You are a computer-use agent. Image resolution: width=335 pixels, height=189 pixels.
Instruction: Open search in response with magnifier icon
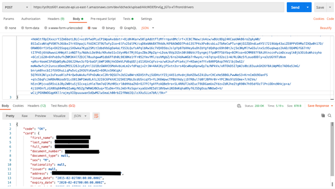click(x=330, y=115)
